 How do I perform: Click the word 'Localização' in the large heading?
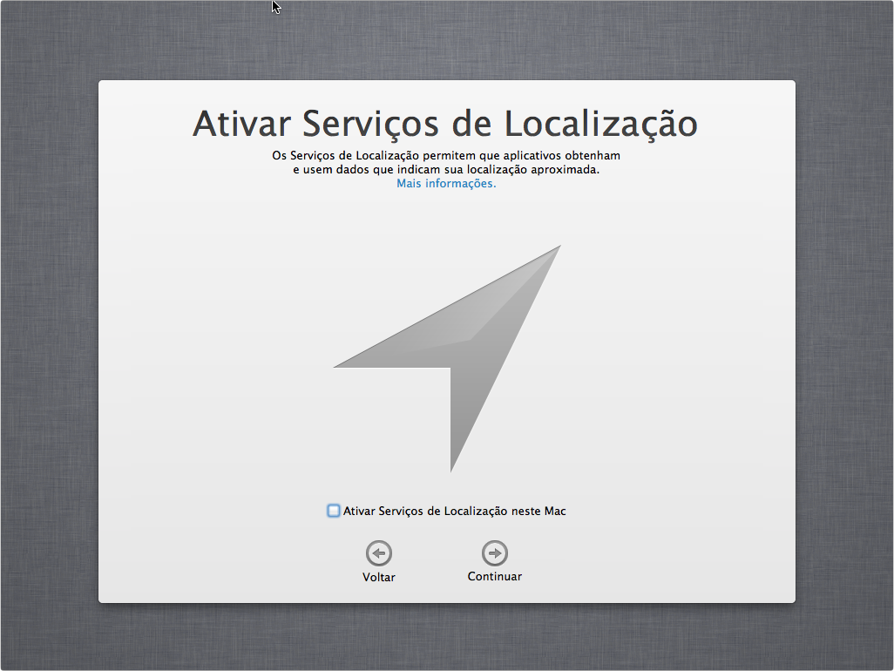pos(588,124)
